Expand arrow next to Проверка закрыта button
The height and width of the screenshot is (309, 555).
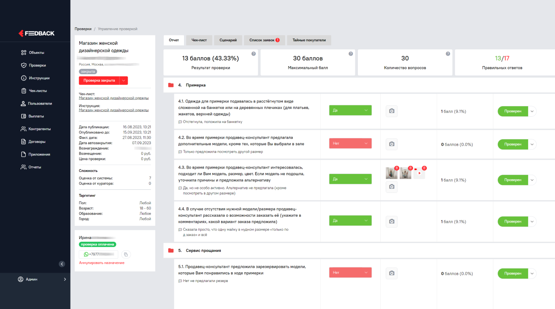click(124, 80)
